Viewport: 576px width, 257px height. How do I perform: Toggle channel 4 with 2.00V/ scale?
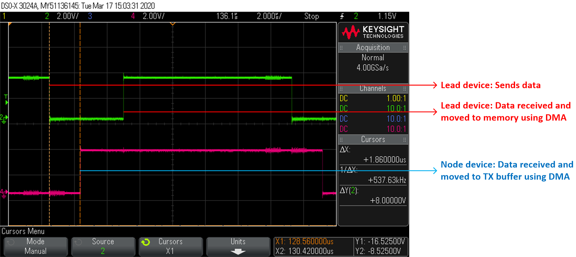tap(148, 16)
